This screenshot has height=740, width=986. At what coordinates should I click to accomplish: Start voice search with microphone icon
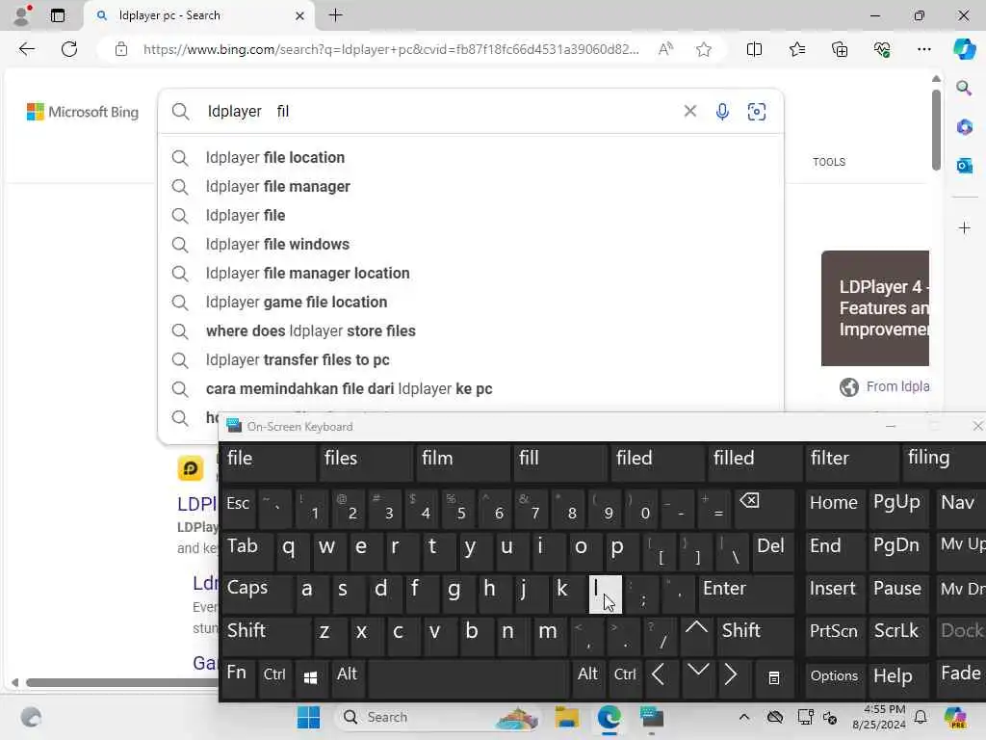click(722, 112)
